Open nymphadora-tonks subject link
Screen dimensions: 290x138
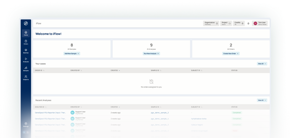pos(199,119)
